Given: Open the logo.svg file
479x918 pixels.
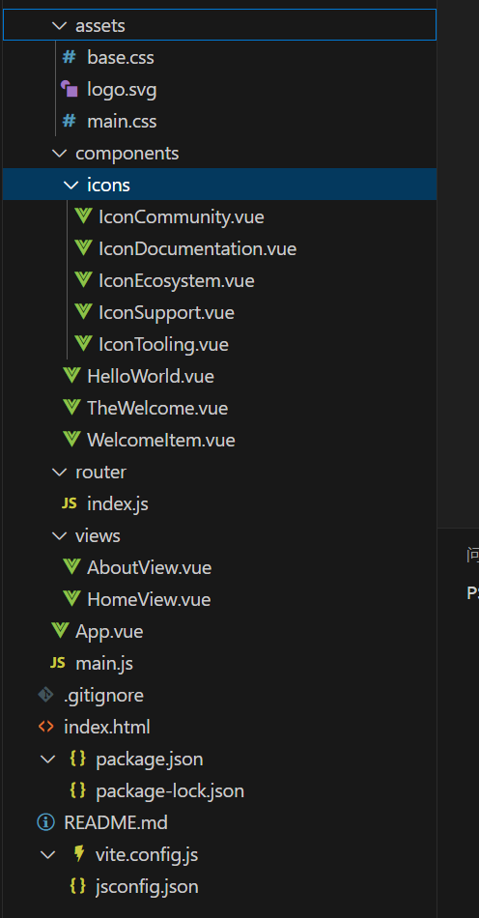Looking at the screenshot, I should (122, 90).
